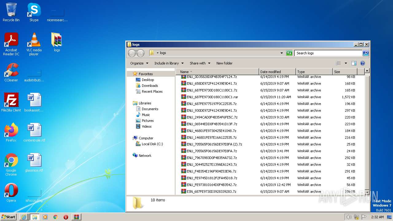Image resolution: width=393 pixels, height=221 pixels.
Task: Open Pictures library
Action: [x=148, y=121]
